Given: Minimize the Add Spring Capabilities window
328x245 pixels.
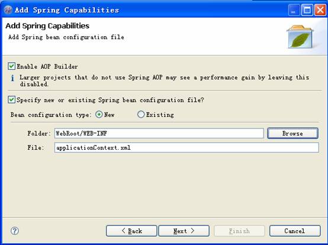Looking at the screenshot, I should tap(294, 10).
